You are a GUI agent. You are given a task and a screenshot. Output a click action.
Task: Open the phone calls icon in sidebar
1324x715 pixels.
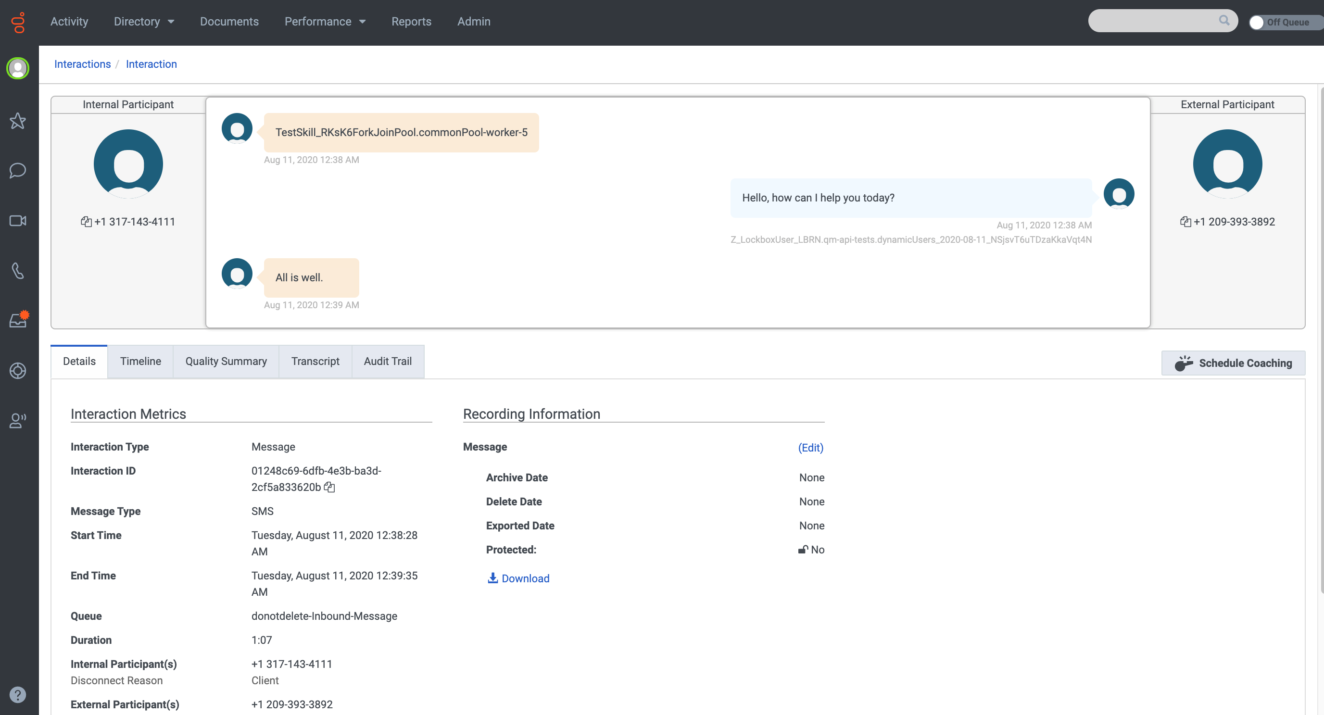tap(18, 270)
